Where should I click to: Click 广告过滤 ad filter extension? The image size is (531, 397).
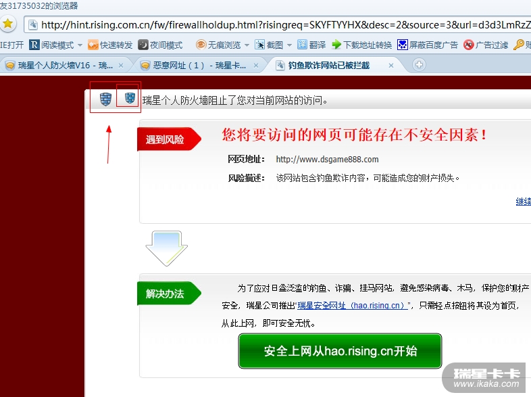(486, 45)
